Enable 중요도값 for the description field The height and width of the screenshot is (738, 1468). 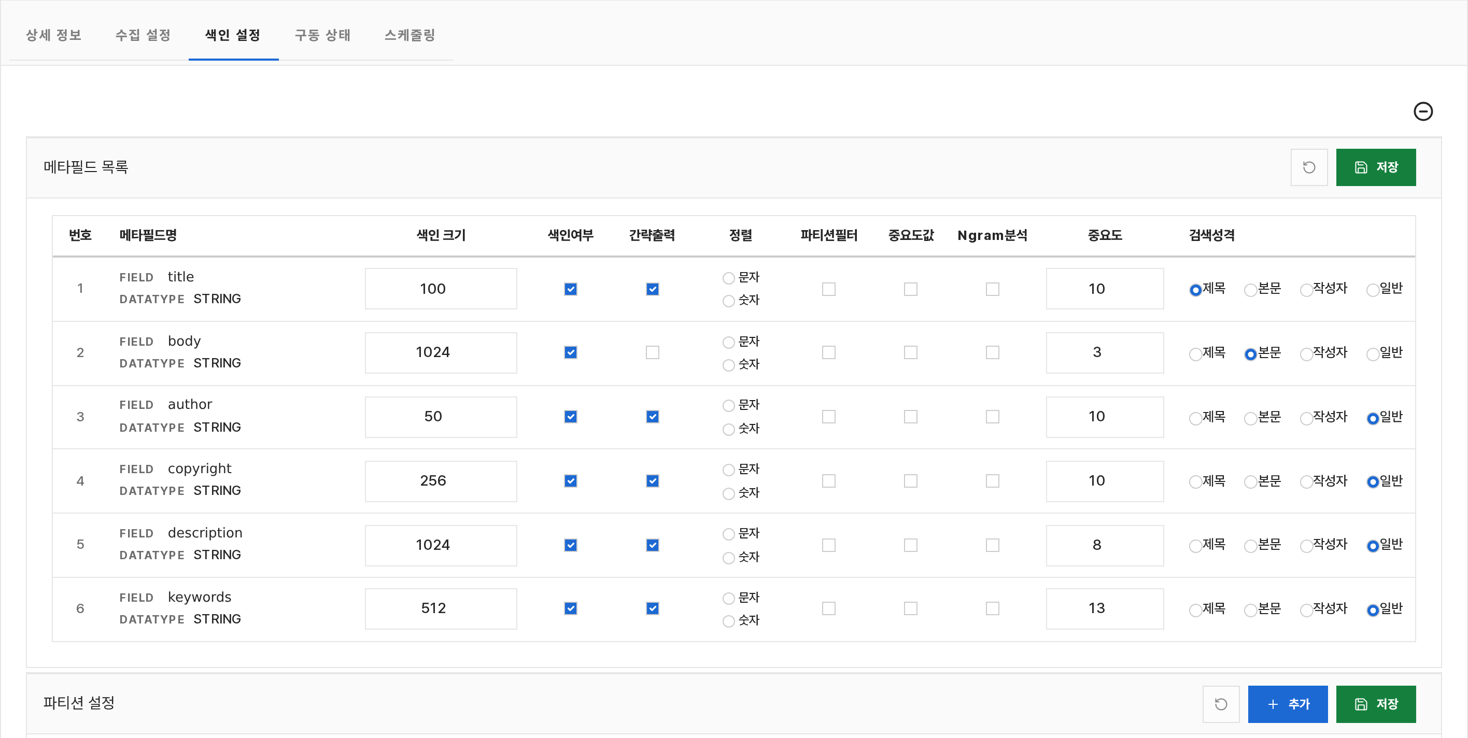911,545
